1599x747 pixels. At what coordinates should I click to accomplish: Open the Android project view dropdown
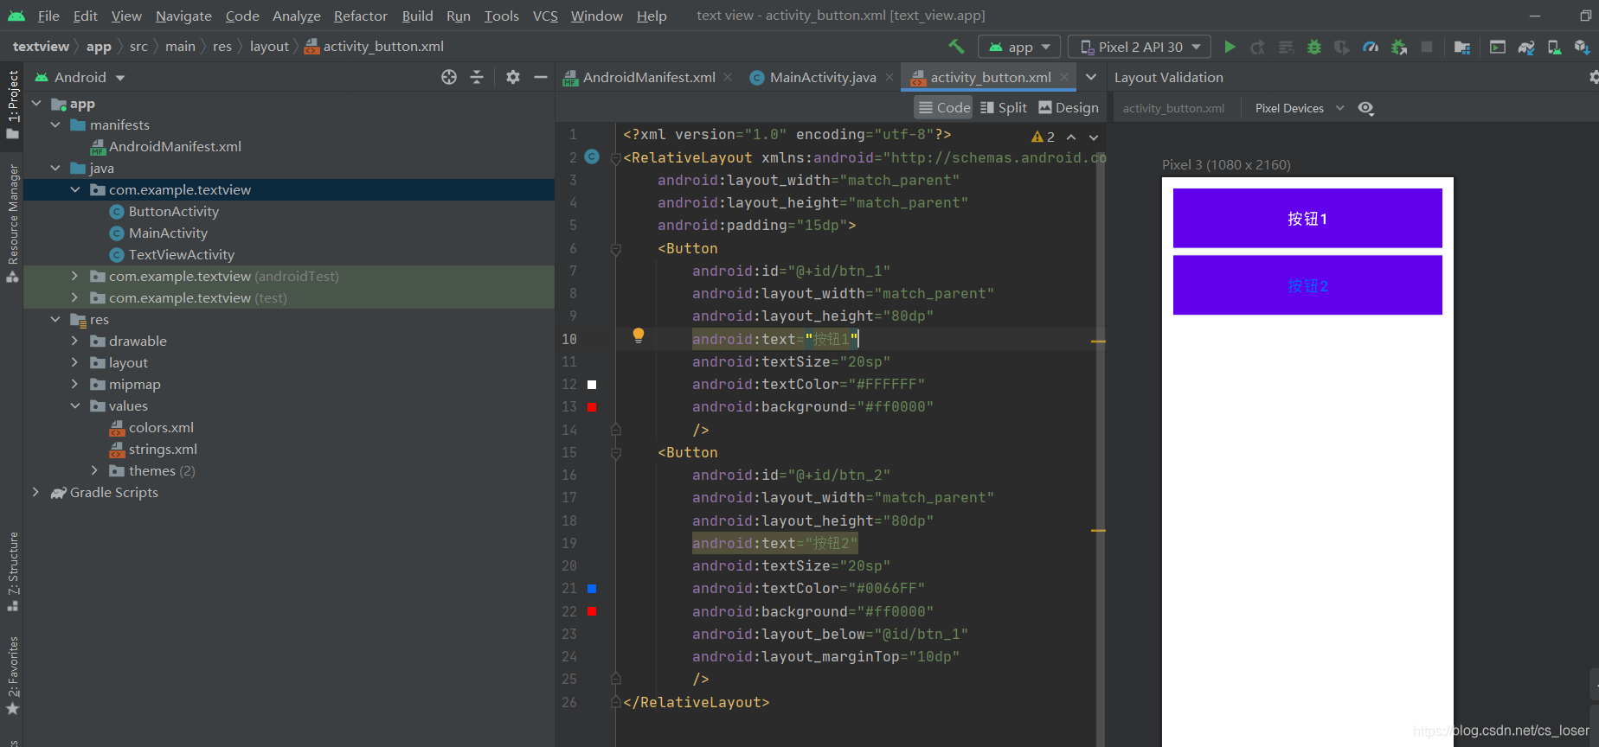point(80,77)
